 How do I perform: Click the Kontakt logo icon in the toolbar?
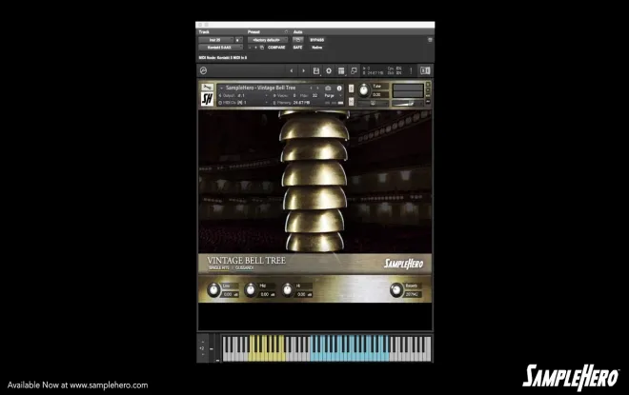tap(203, 70)
